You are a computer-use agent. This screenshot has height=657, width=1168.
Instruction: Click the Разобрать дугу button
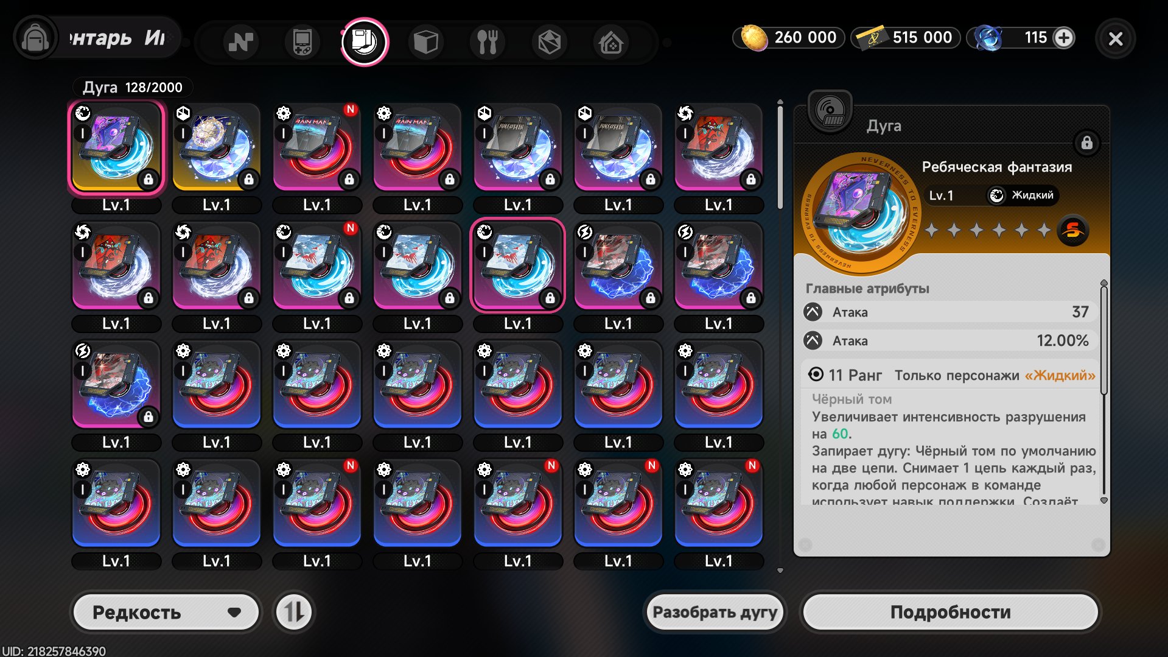715,612
